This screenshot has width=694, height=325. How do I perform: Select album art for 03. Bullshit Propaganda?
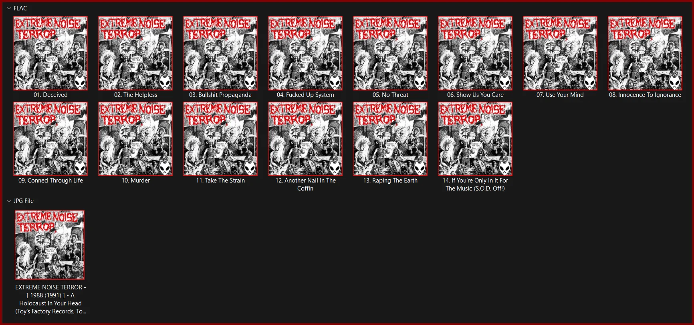pos(220,53)
